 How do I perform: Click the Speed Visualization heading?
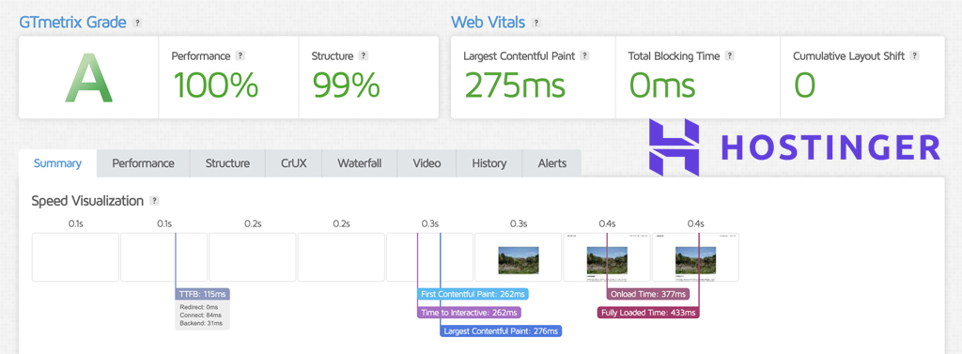click(87, 201)
